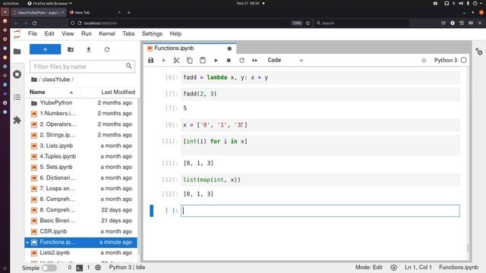Viewport: 486px width, 273px height.
Task: Bookmark this page with the star icon
Action: tap(308, 24)
